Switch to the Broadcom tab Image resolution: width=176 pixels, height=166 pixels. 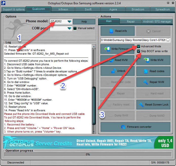(138, 9)
